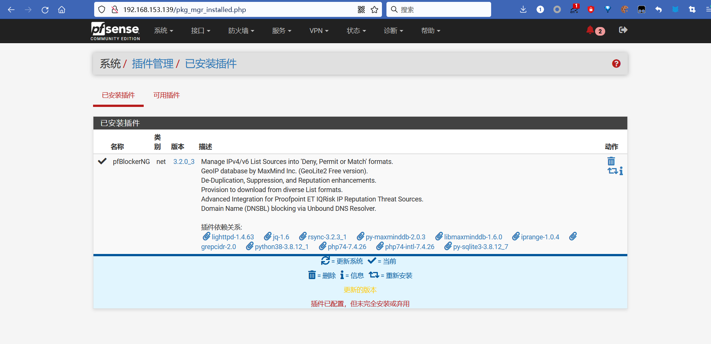The image size is (711, 344).
Task: Click the 更新的版本 legend text
Action: [x=360, y=290]
